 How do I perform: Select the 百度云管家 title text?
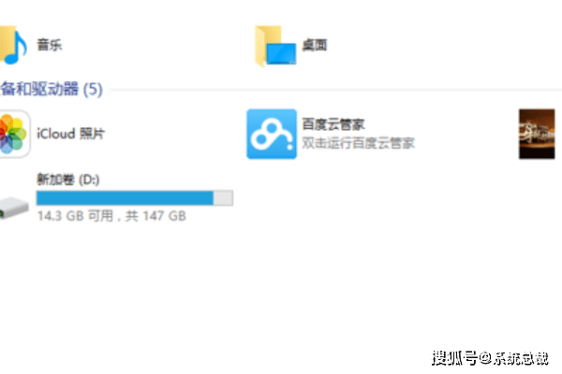333,124
